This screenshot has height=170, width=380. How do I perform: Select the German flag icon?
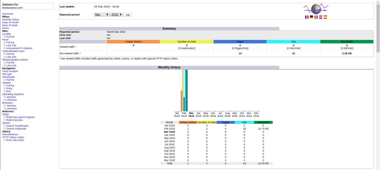(x=311, y=17)
